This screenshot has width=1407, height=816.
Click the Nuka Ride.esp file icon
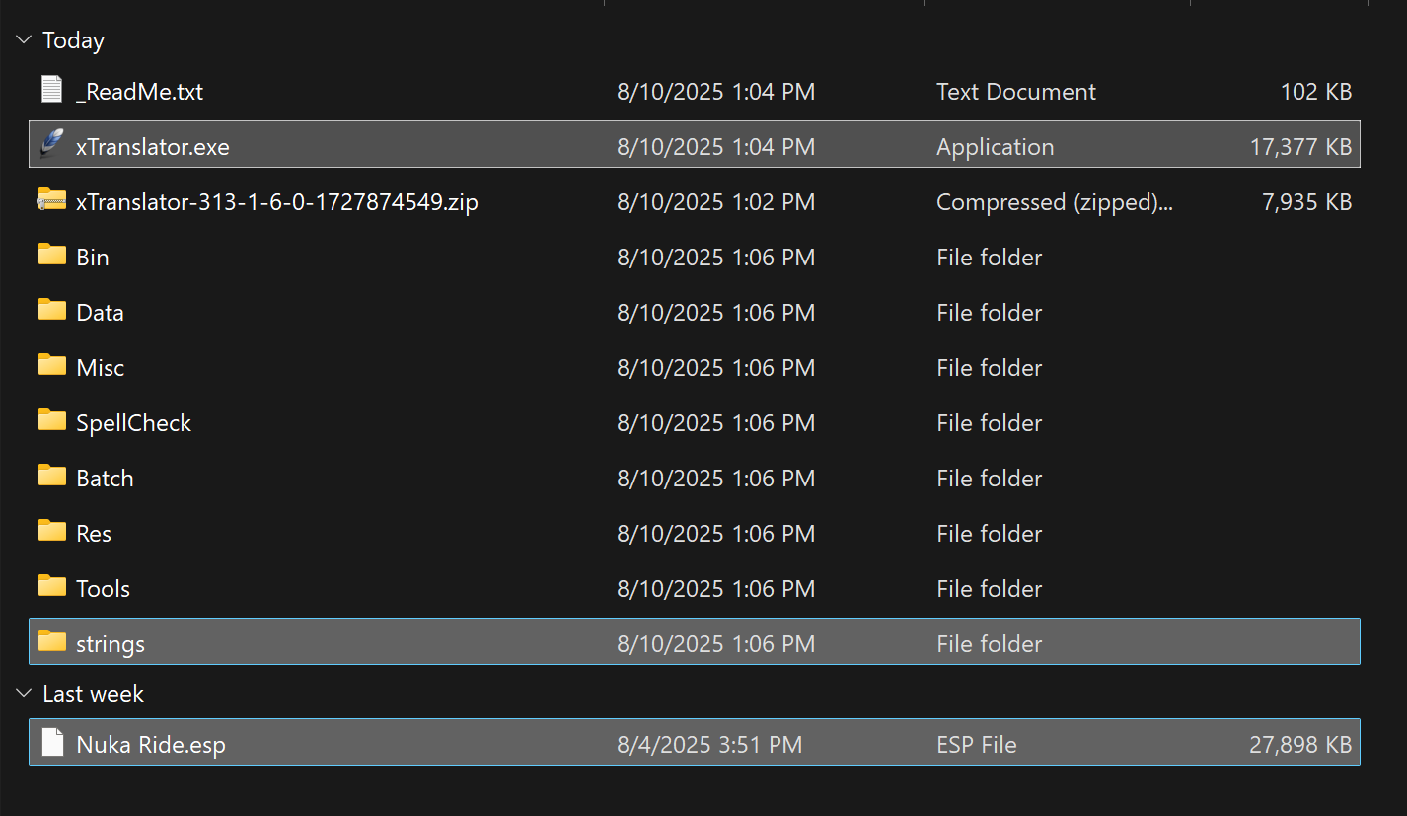point(52,742)
